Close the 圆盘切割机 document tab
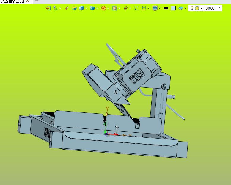This screenshot has height=185, width=231. [27, 1]
